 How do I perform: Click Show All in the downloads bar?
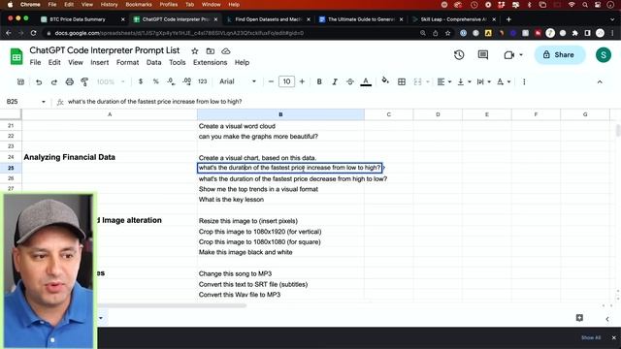pyautogui.click(x=591, y=337)
